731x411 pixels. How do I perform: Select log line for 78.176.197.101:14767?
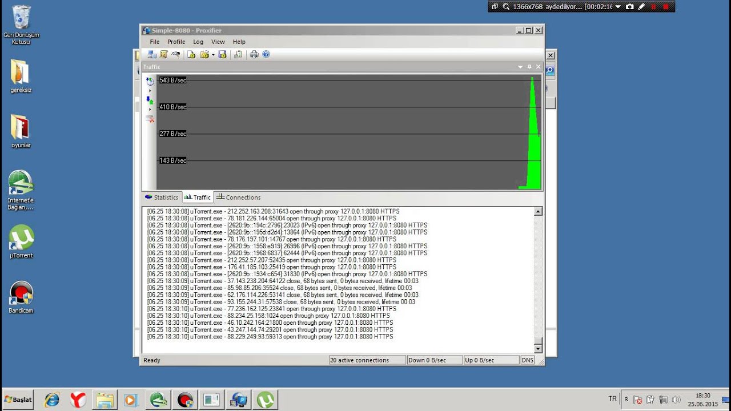pos(271,239)
